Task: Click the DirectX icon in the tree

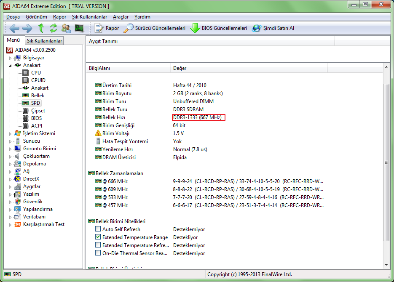Action: click(x=18, y=179)
